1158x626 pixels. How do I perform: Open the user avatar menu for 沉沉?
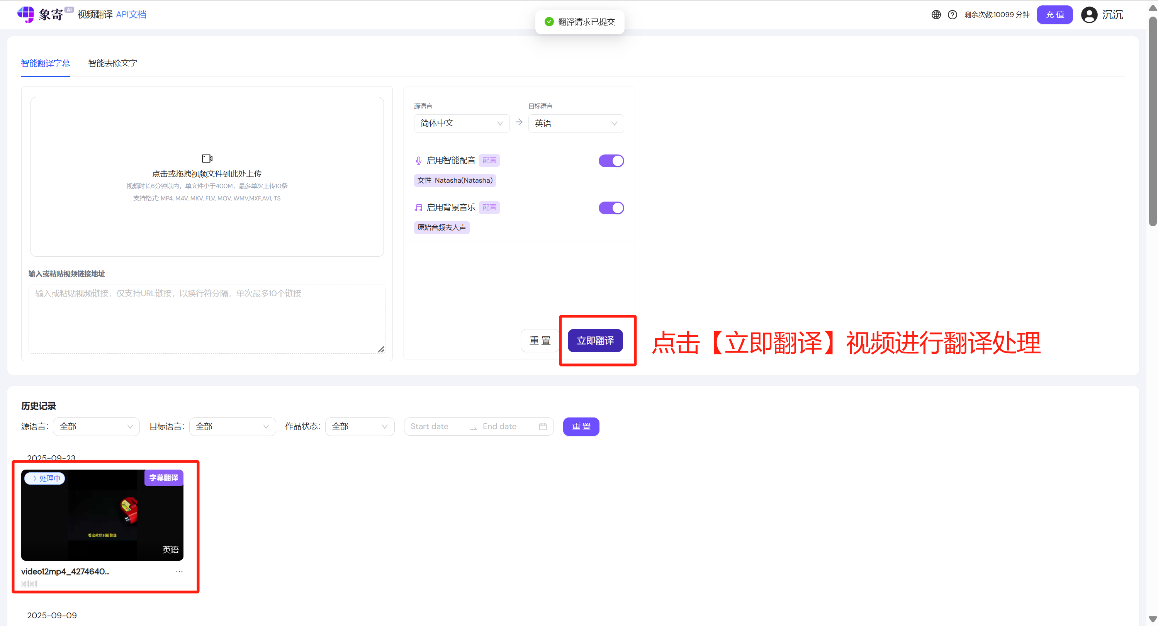[x=1090, y=14]
